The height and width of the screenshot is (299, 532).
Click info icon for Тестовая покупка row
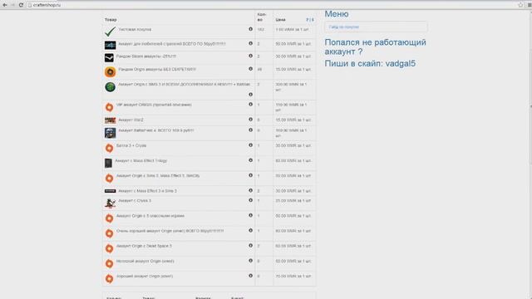pyautogui.click(x=250, y=29)
